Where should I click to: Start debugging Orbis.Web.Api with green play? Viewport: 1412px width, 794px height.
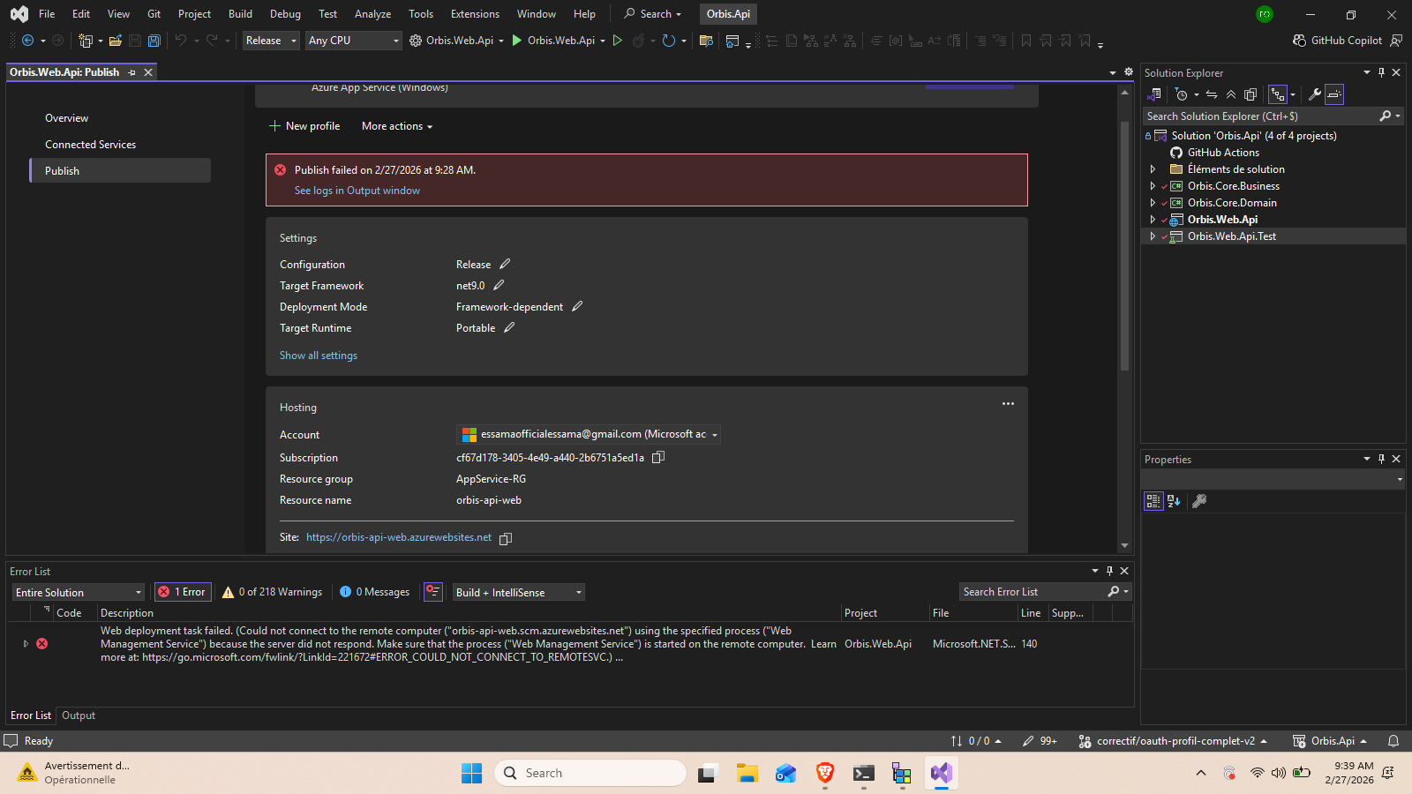coord(516,41)
